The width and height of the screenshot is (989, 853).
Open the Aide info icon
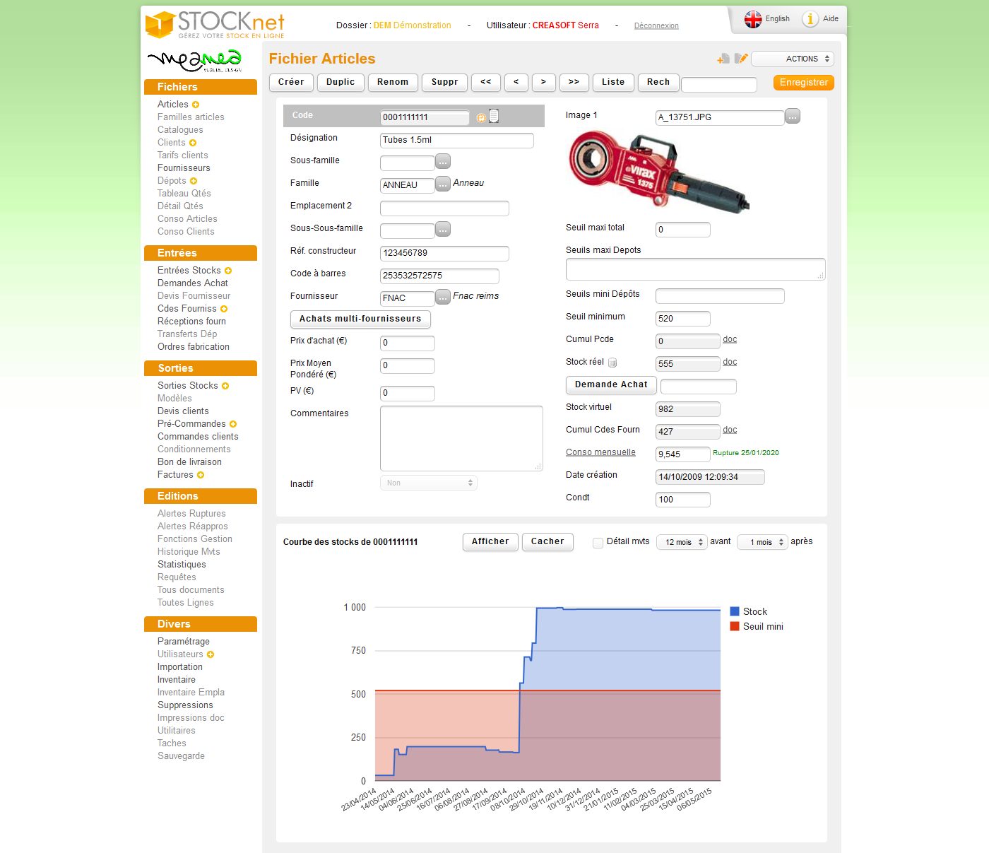[810, 19]
